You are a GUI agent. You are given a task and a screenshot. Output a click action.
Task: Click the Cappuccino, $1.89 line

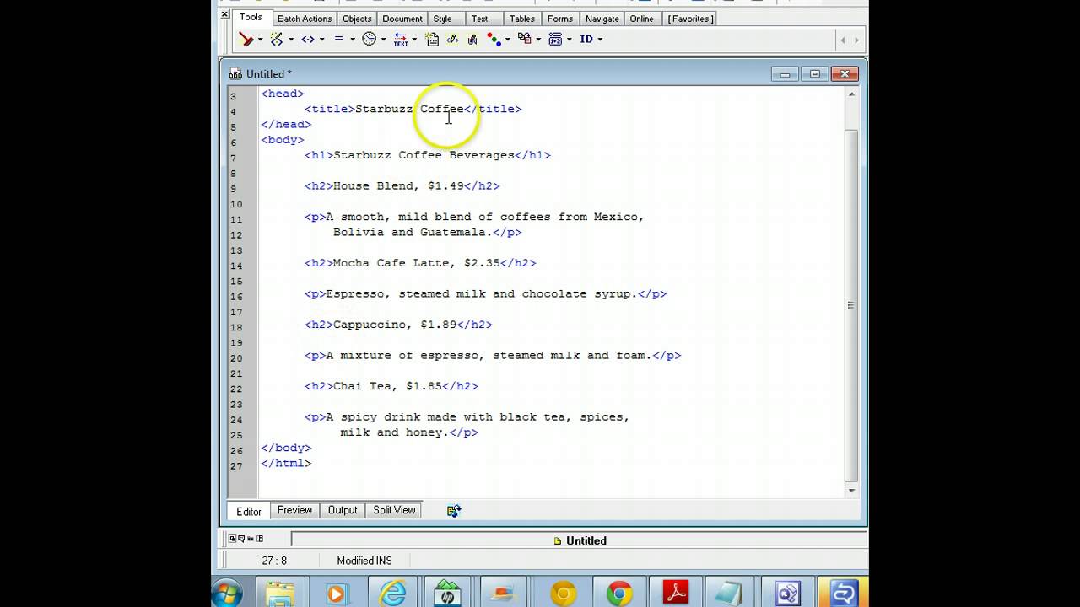(x=398, y=325)
